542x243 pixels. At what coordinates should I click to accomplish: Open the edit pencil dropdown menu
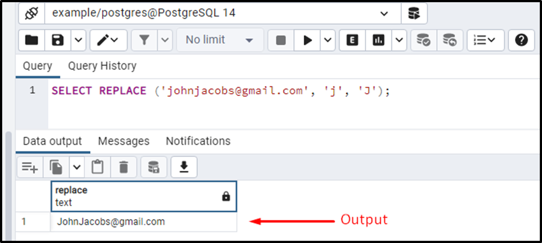coord(108,40)
